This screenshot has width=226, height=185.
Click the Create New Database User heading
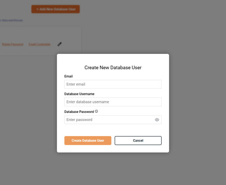coord(113,67)
